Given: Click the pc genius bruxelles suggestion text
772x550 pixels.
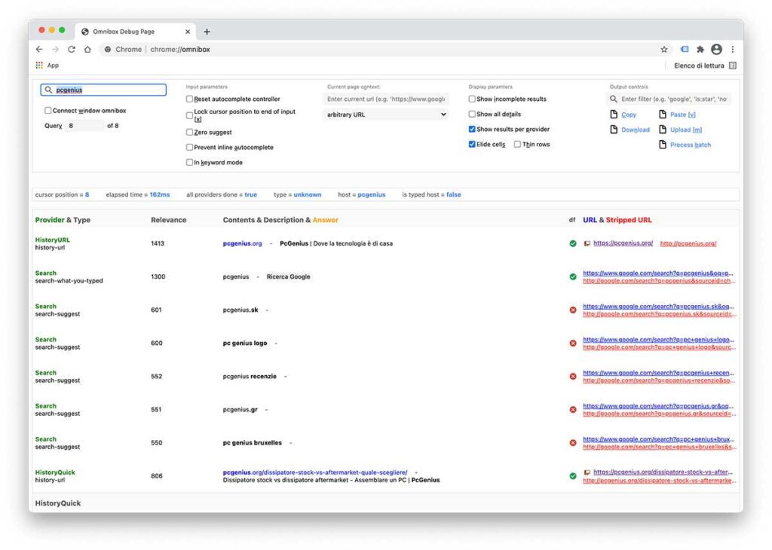Looking at the screenshot, I should (252, 443).
